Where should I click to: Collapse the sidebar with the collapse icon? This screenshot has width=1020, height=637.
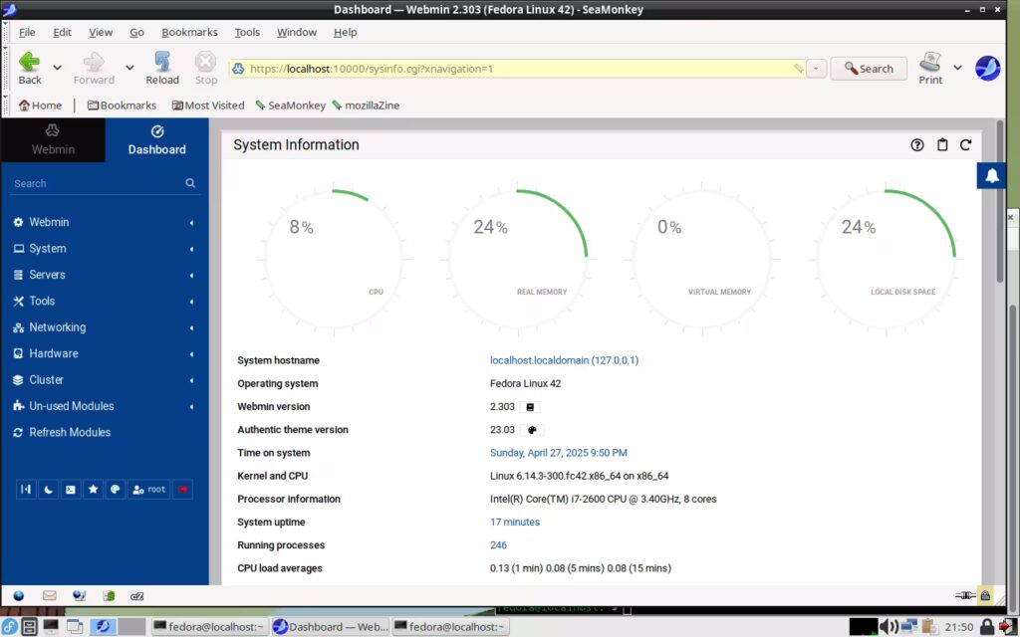pyautogui.click(x=25, y=489)
